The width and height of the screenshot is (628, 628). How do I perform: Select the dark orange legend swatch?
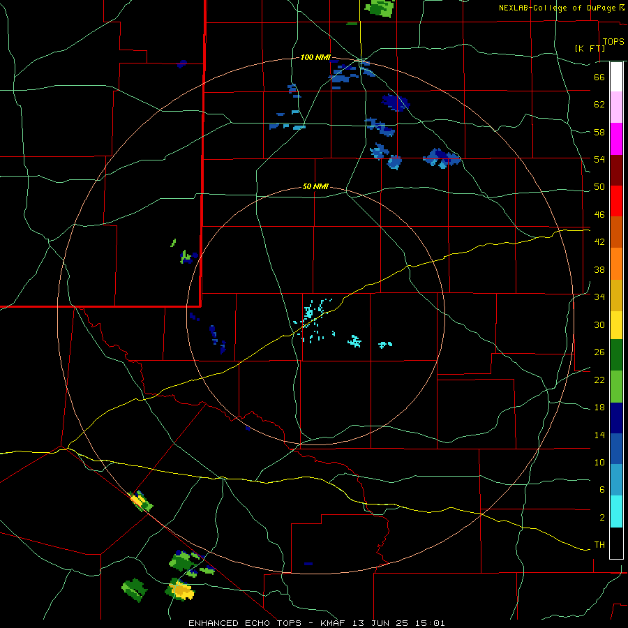[x=616, y=232]
